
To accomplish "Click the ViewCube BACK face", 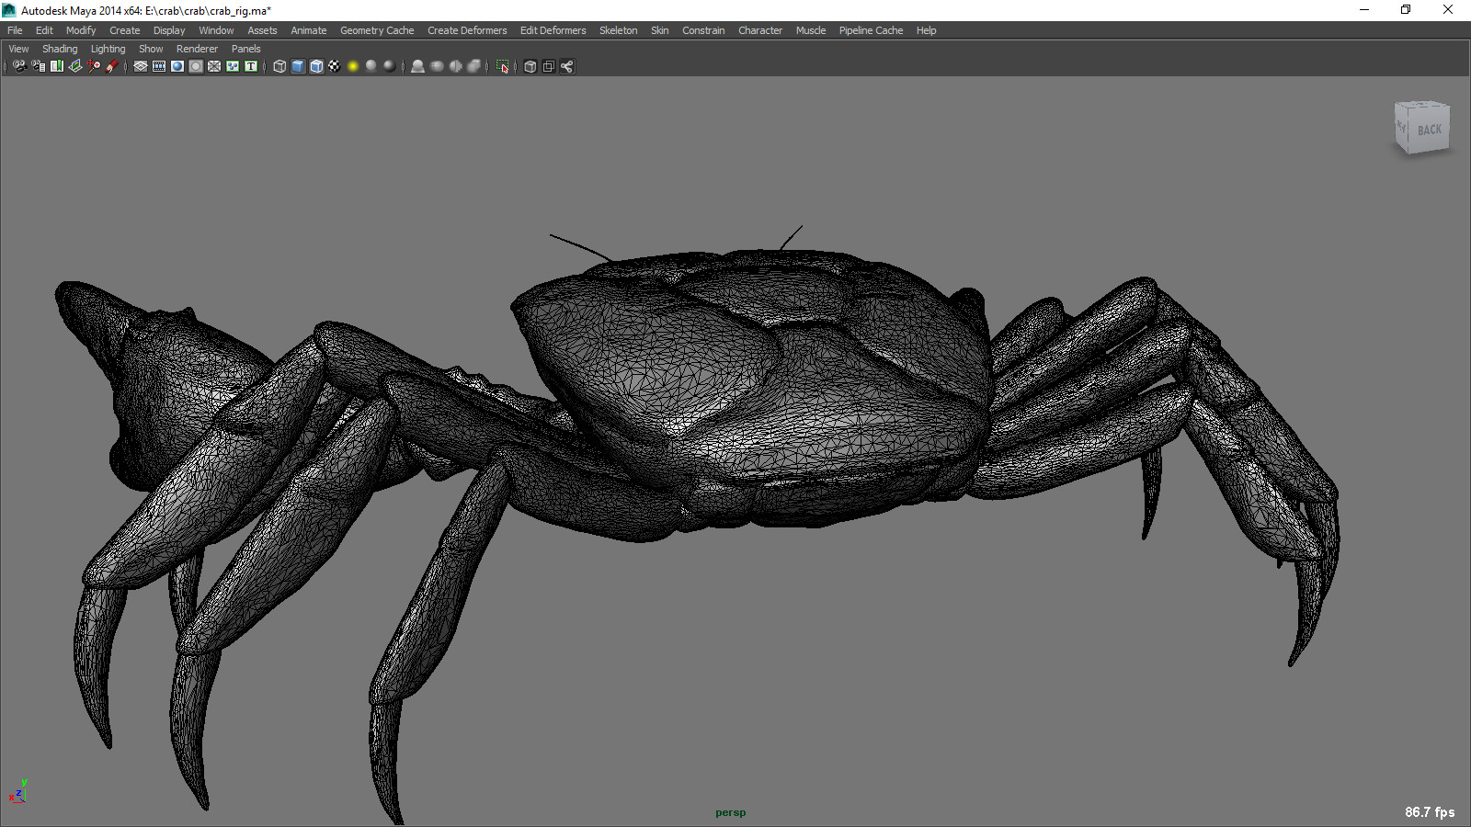I will point(1428,130).
